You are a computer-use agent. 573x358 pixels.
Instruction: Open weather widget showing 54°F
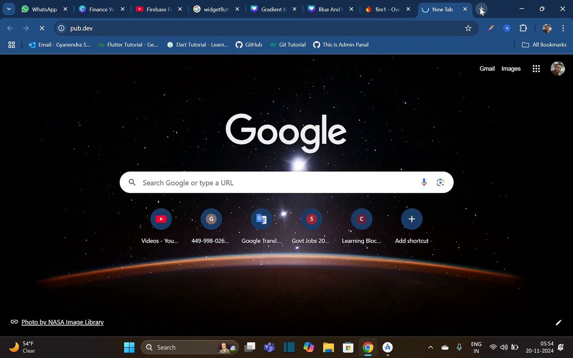pyautogui.click(x=23, y=347)
